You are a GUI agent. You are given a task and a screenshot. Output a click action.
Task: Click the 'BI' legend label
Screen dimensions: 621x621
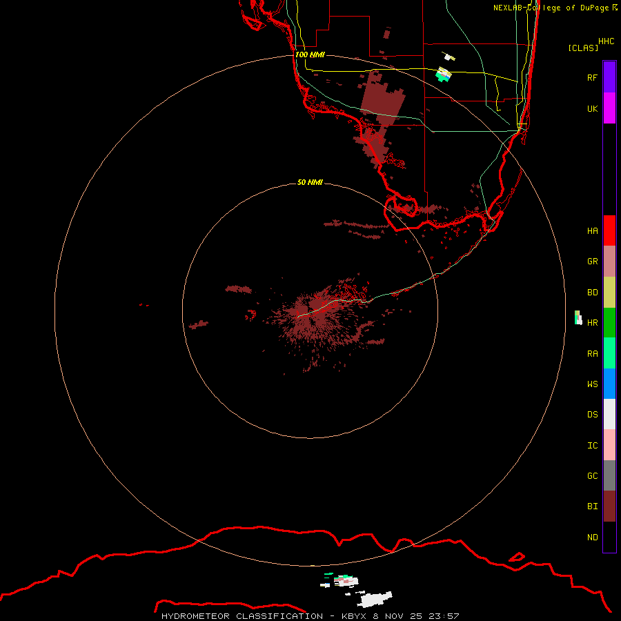pos(593,506)
